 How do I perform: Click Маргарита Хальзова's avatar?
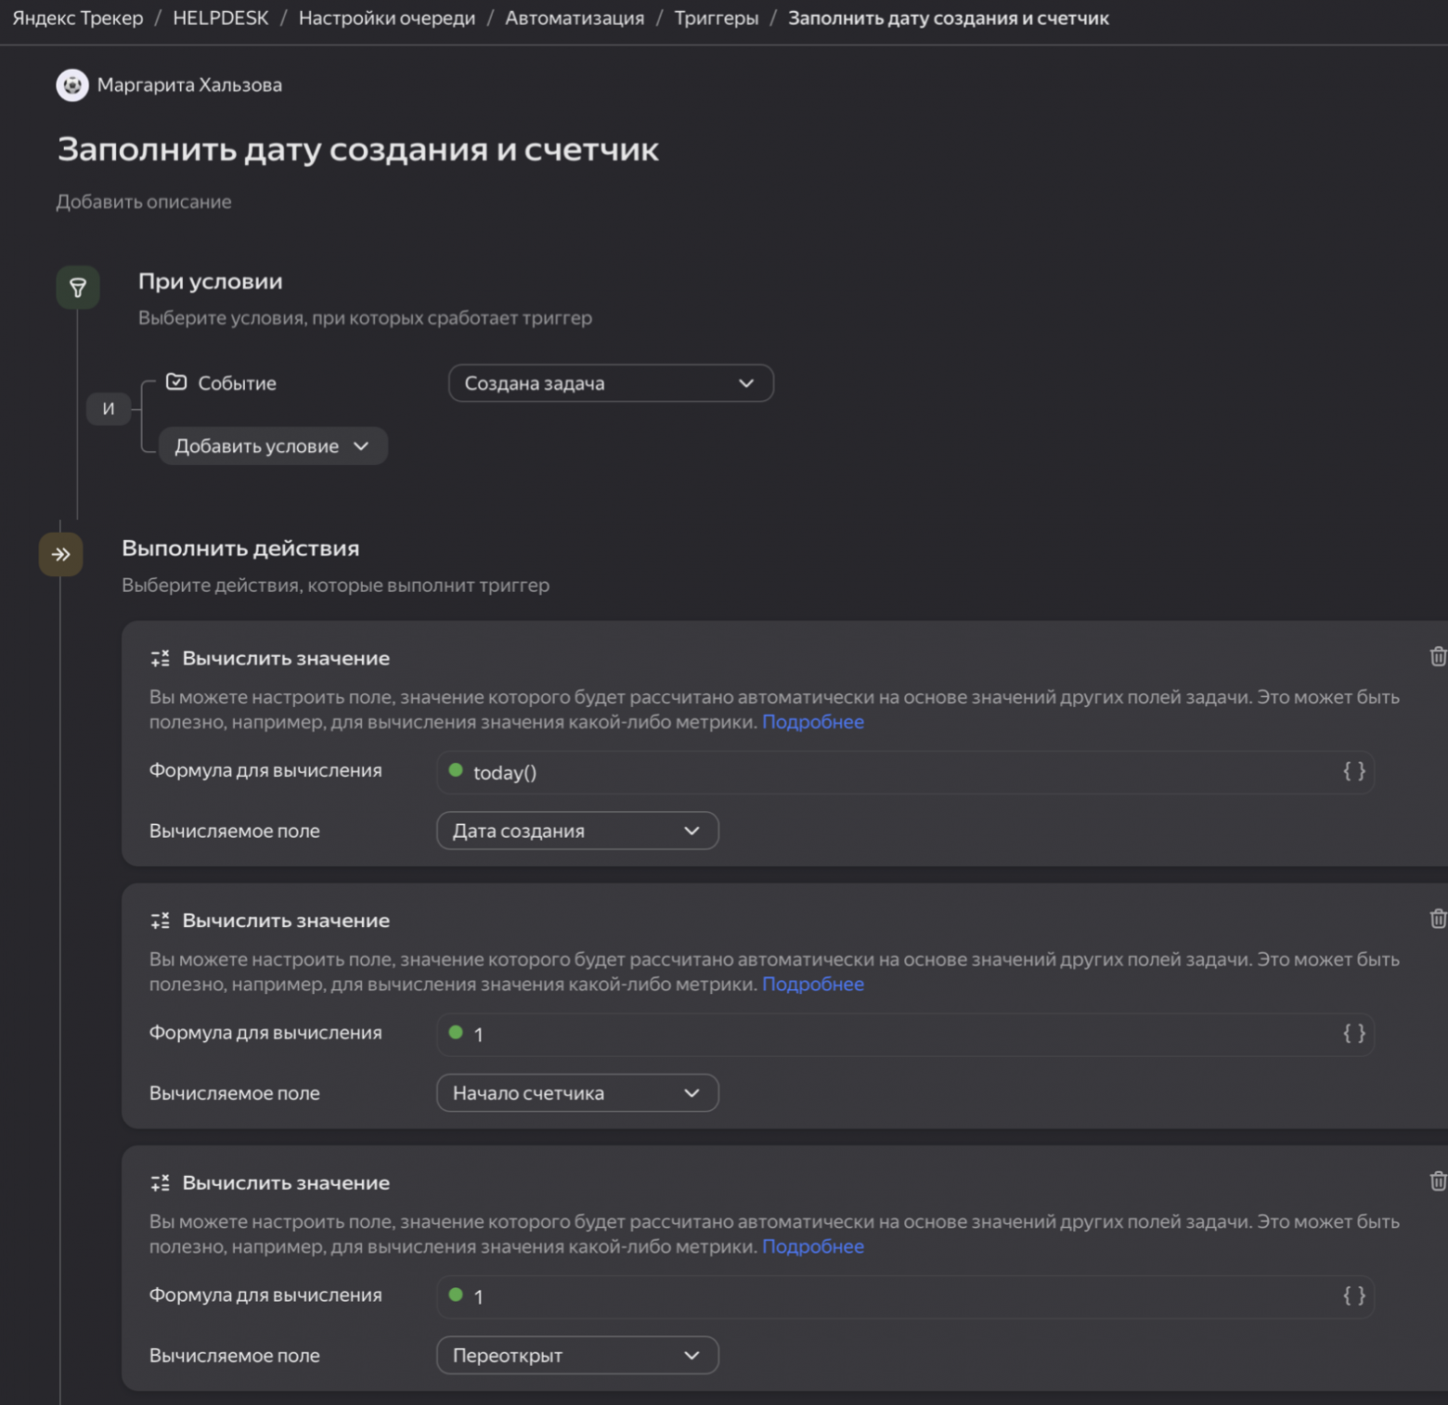point(72,85)
